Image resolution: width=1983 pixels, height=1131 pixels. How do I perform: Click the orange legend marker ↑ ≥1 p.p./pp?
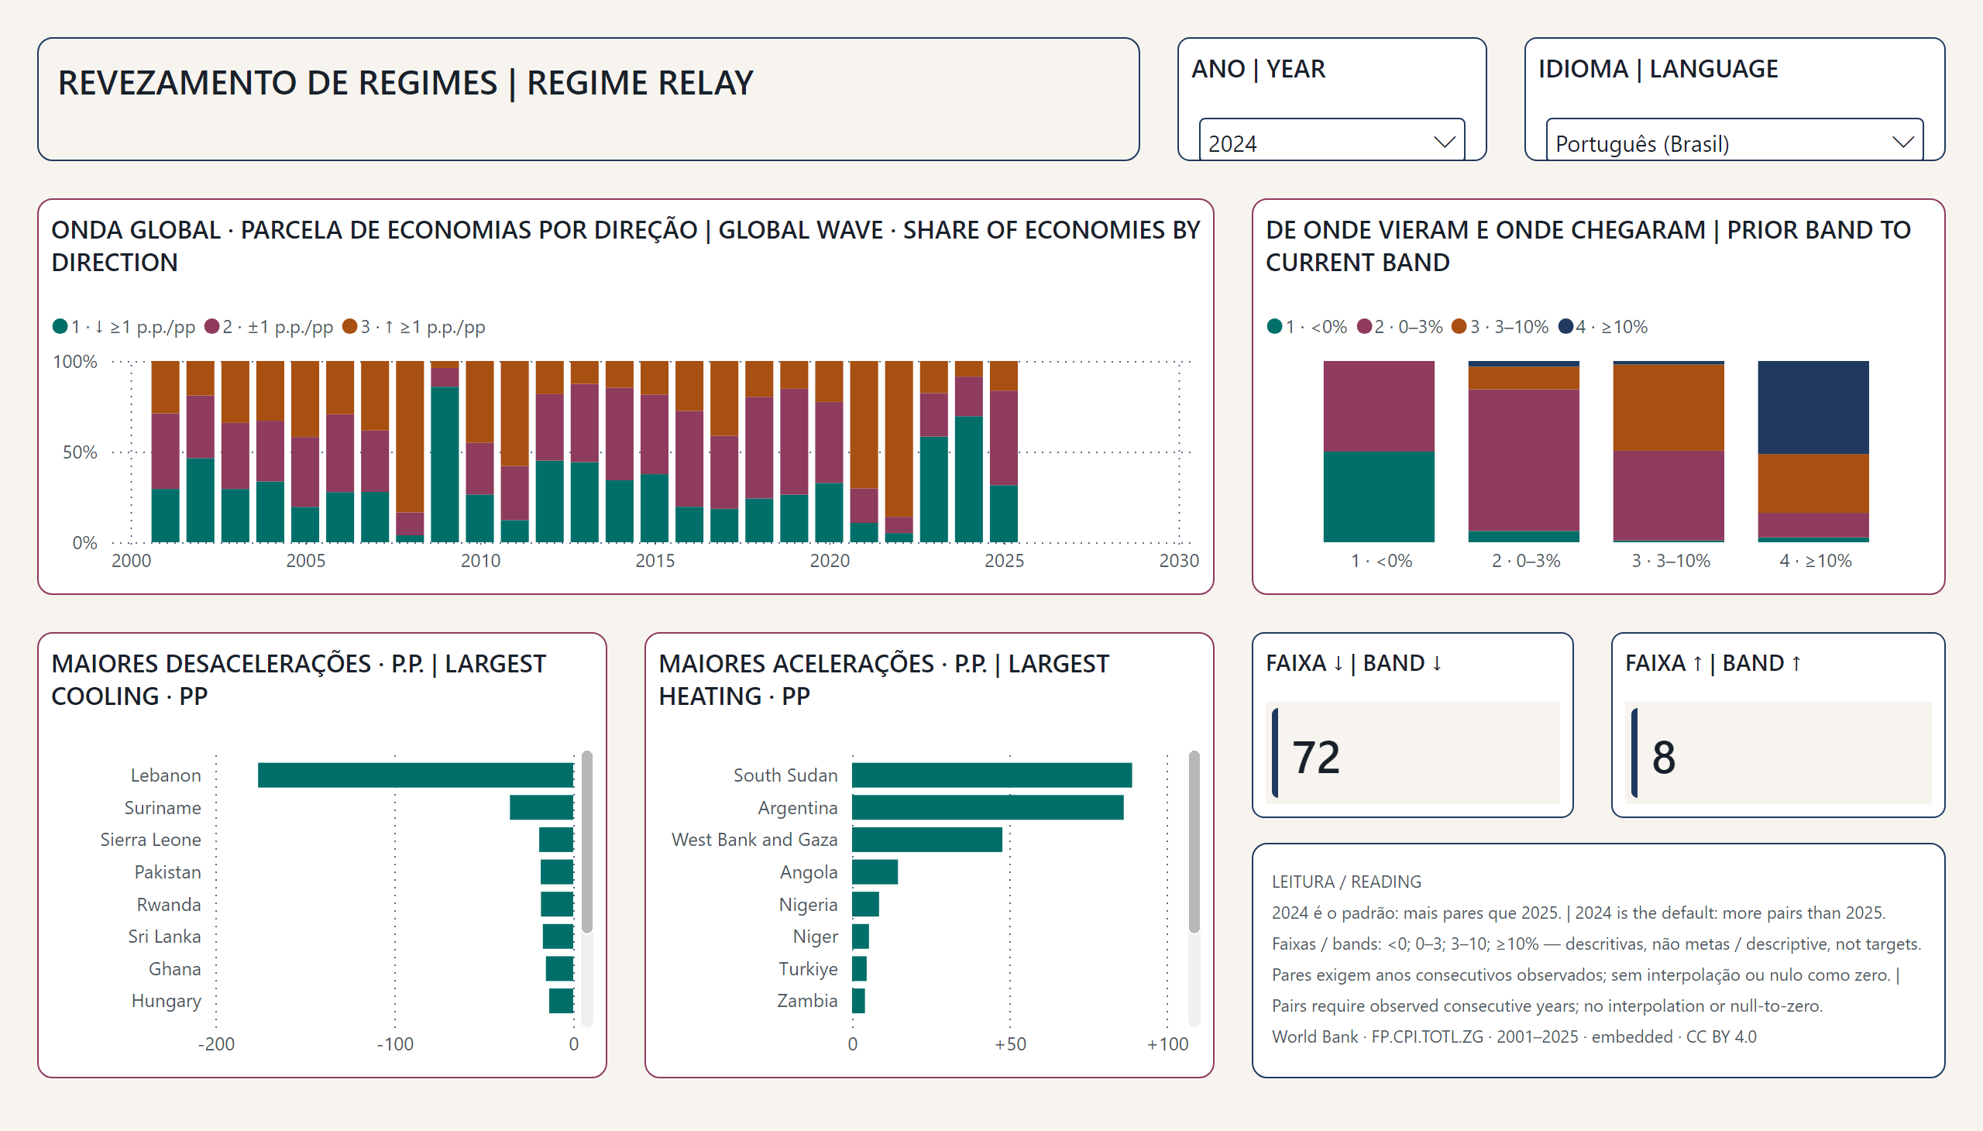pyautogui.click(x=349, y=326)
